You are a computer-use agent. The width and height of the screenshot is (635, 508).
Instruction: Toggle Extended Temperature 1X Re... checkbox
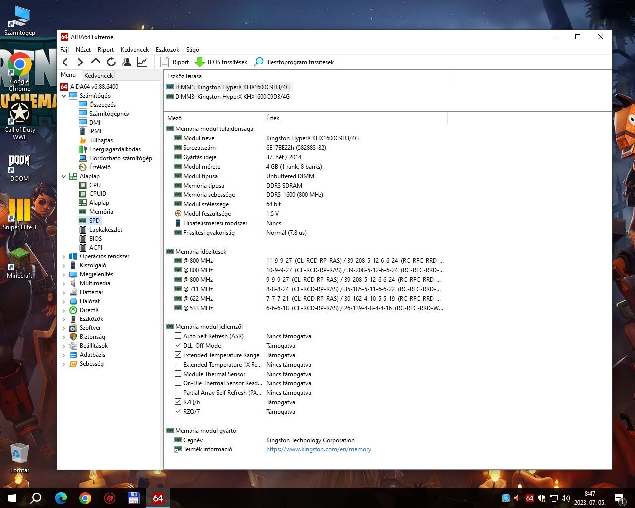[178, 364]
